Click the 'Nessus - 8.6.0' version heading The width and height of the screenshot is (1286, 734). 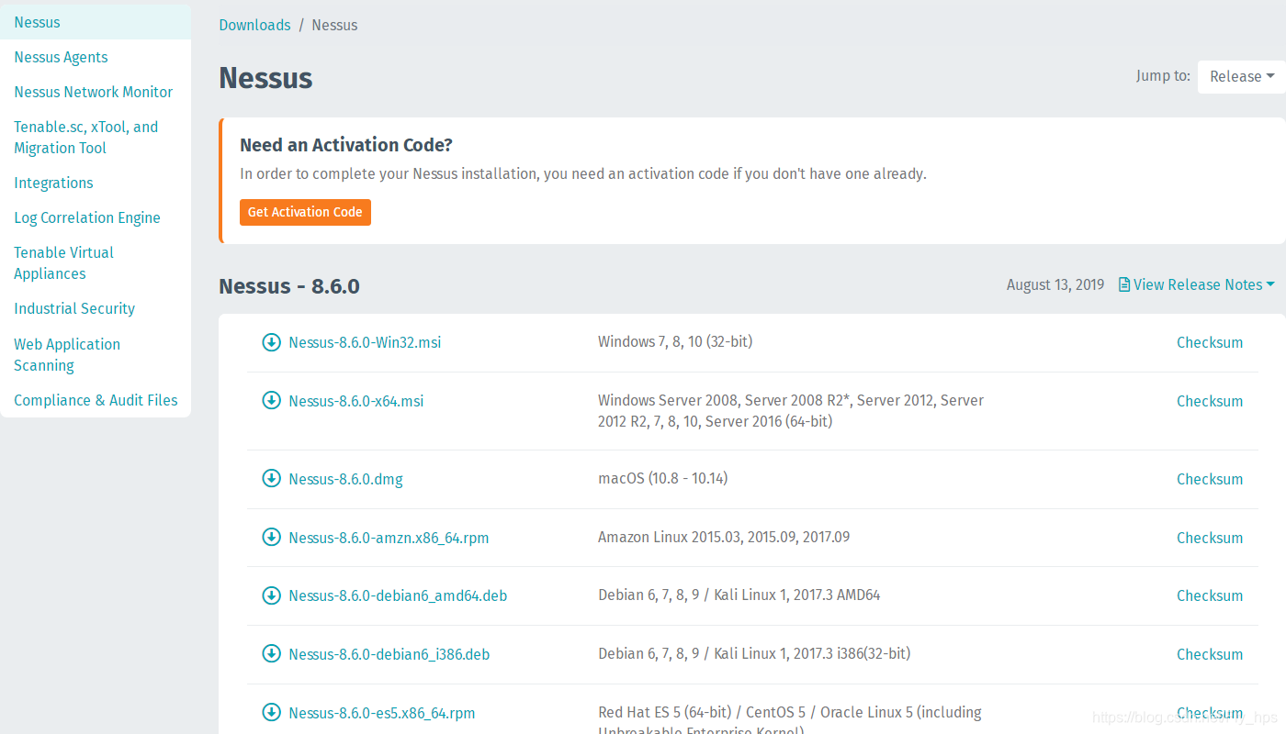(x=289, y=286)
